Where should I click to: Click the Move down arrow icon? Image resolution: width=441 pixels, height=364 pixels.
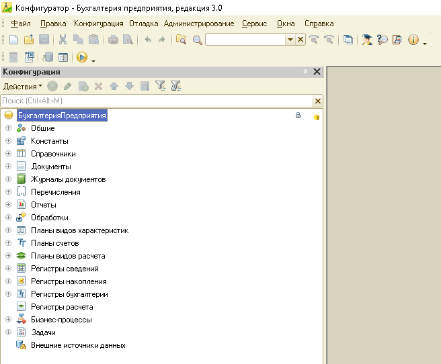point(129,86)
